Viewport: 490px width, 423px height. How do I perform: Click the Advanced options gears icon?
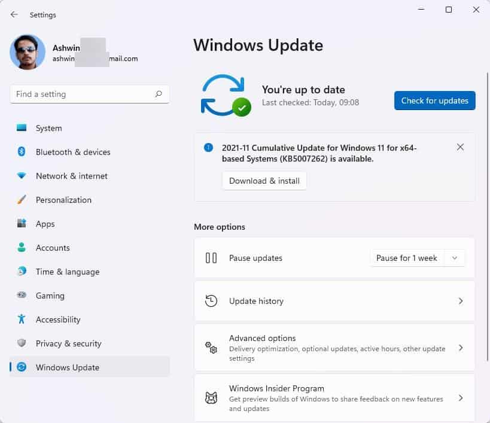(211, 348)
